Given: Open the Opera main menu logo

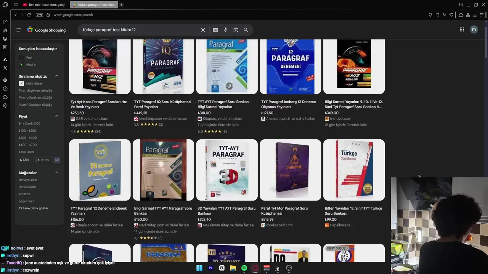Looking at the screenshot, I should (5, 5).
